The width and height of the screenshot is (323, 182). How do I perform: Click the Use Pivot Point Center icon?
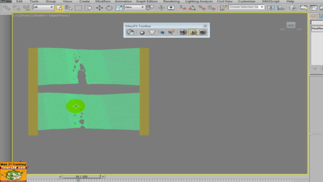point(150,8)
